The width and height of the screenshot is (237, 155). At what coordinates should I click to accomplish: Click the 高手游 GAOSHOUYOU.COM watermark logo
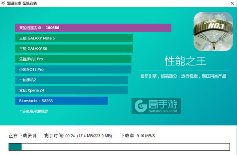pyautogui.click(x=156, y=106)
